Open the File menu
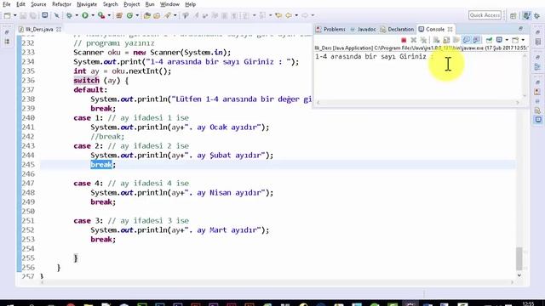The width and height of the screenshot is (545, 306). coord(6,4)
